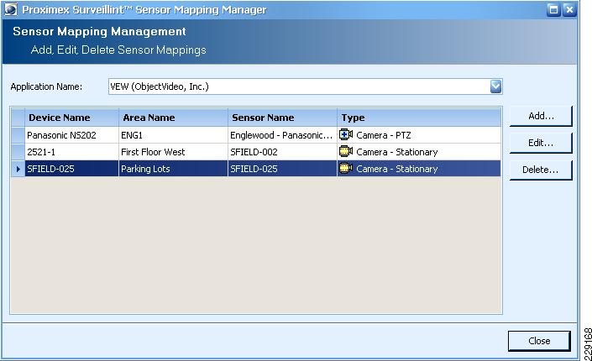
Task: Select the SFIELD-025 device name cell
Action: (x=71, y=169)
